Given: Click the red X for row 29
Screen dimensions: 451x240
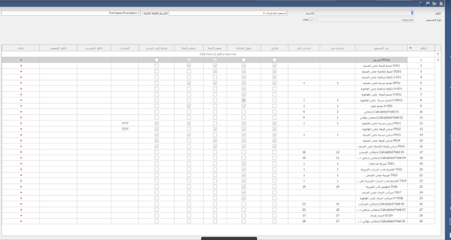Looking at the screenshot, I should click(x=21, y=220).
